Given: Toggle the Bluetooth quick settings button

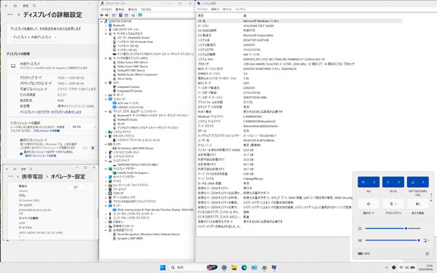Looking at the screenshot, I should click(387, 182).
